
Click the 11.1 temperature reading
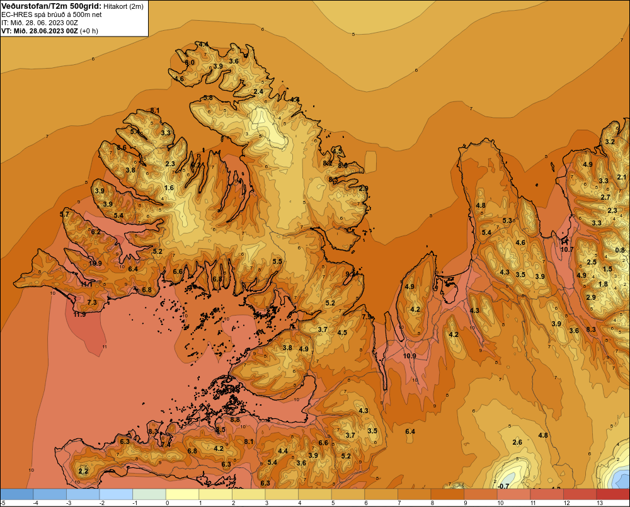[86, 285]
